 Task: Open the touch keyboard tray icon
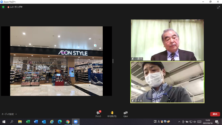tap(199, 122)
